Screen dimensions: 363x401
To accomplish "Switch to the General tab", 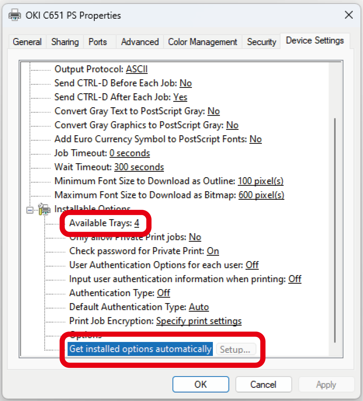I will (x=27, y=42).
